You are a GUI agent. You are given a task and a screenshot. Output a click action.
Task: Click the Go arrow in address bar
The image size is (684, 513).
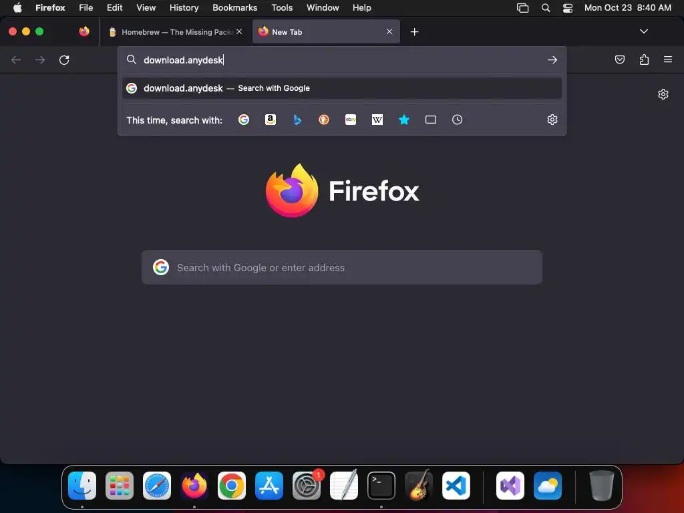click(x=552, y=59)
